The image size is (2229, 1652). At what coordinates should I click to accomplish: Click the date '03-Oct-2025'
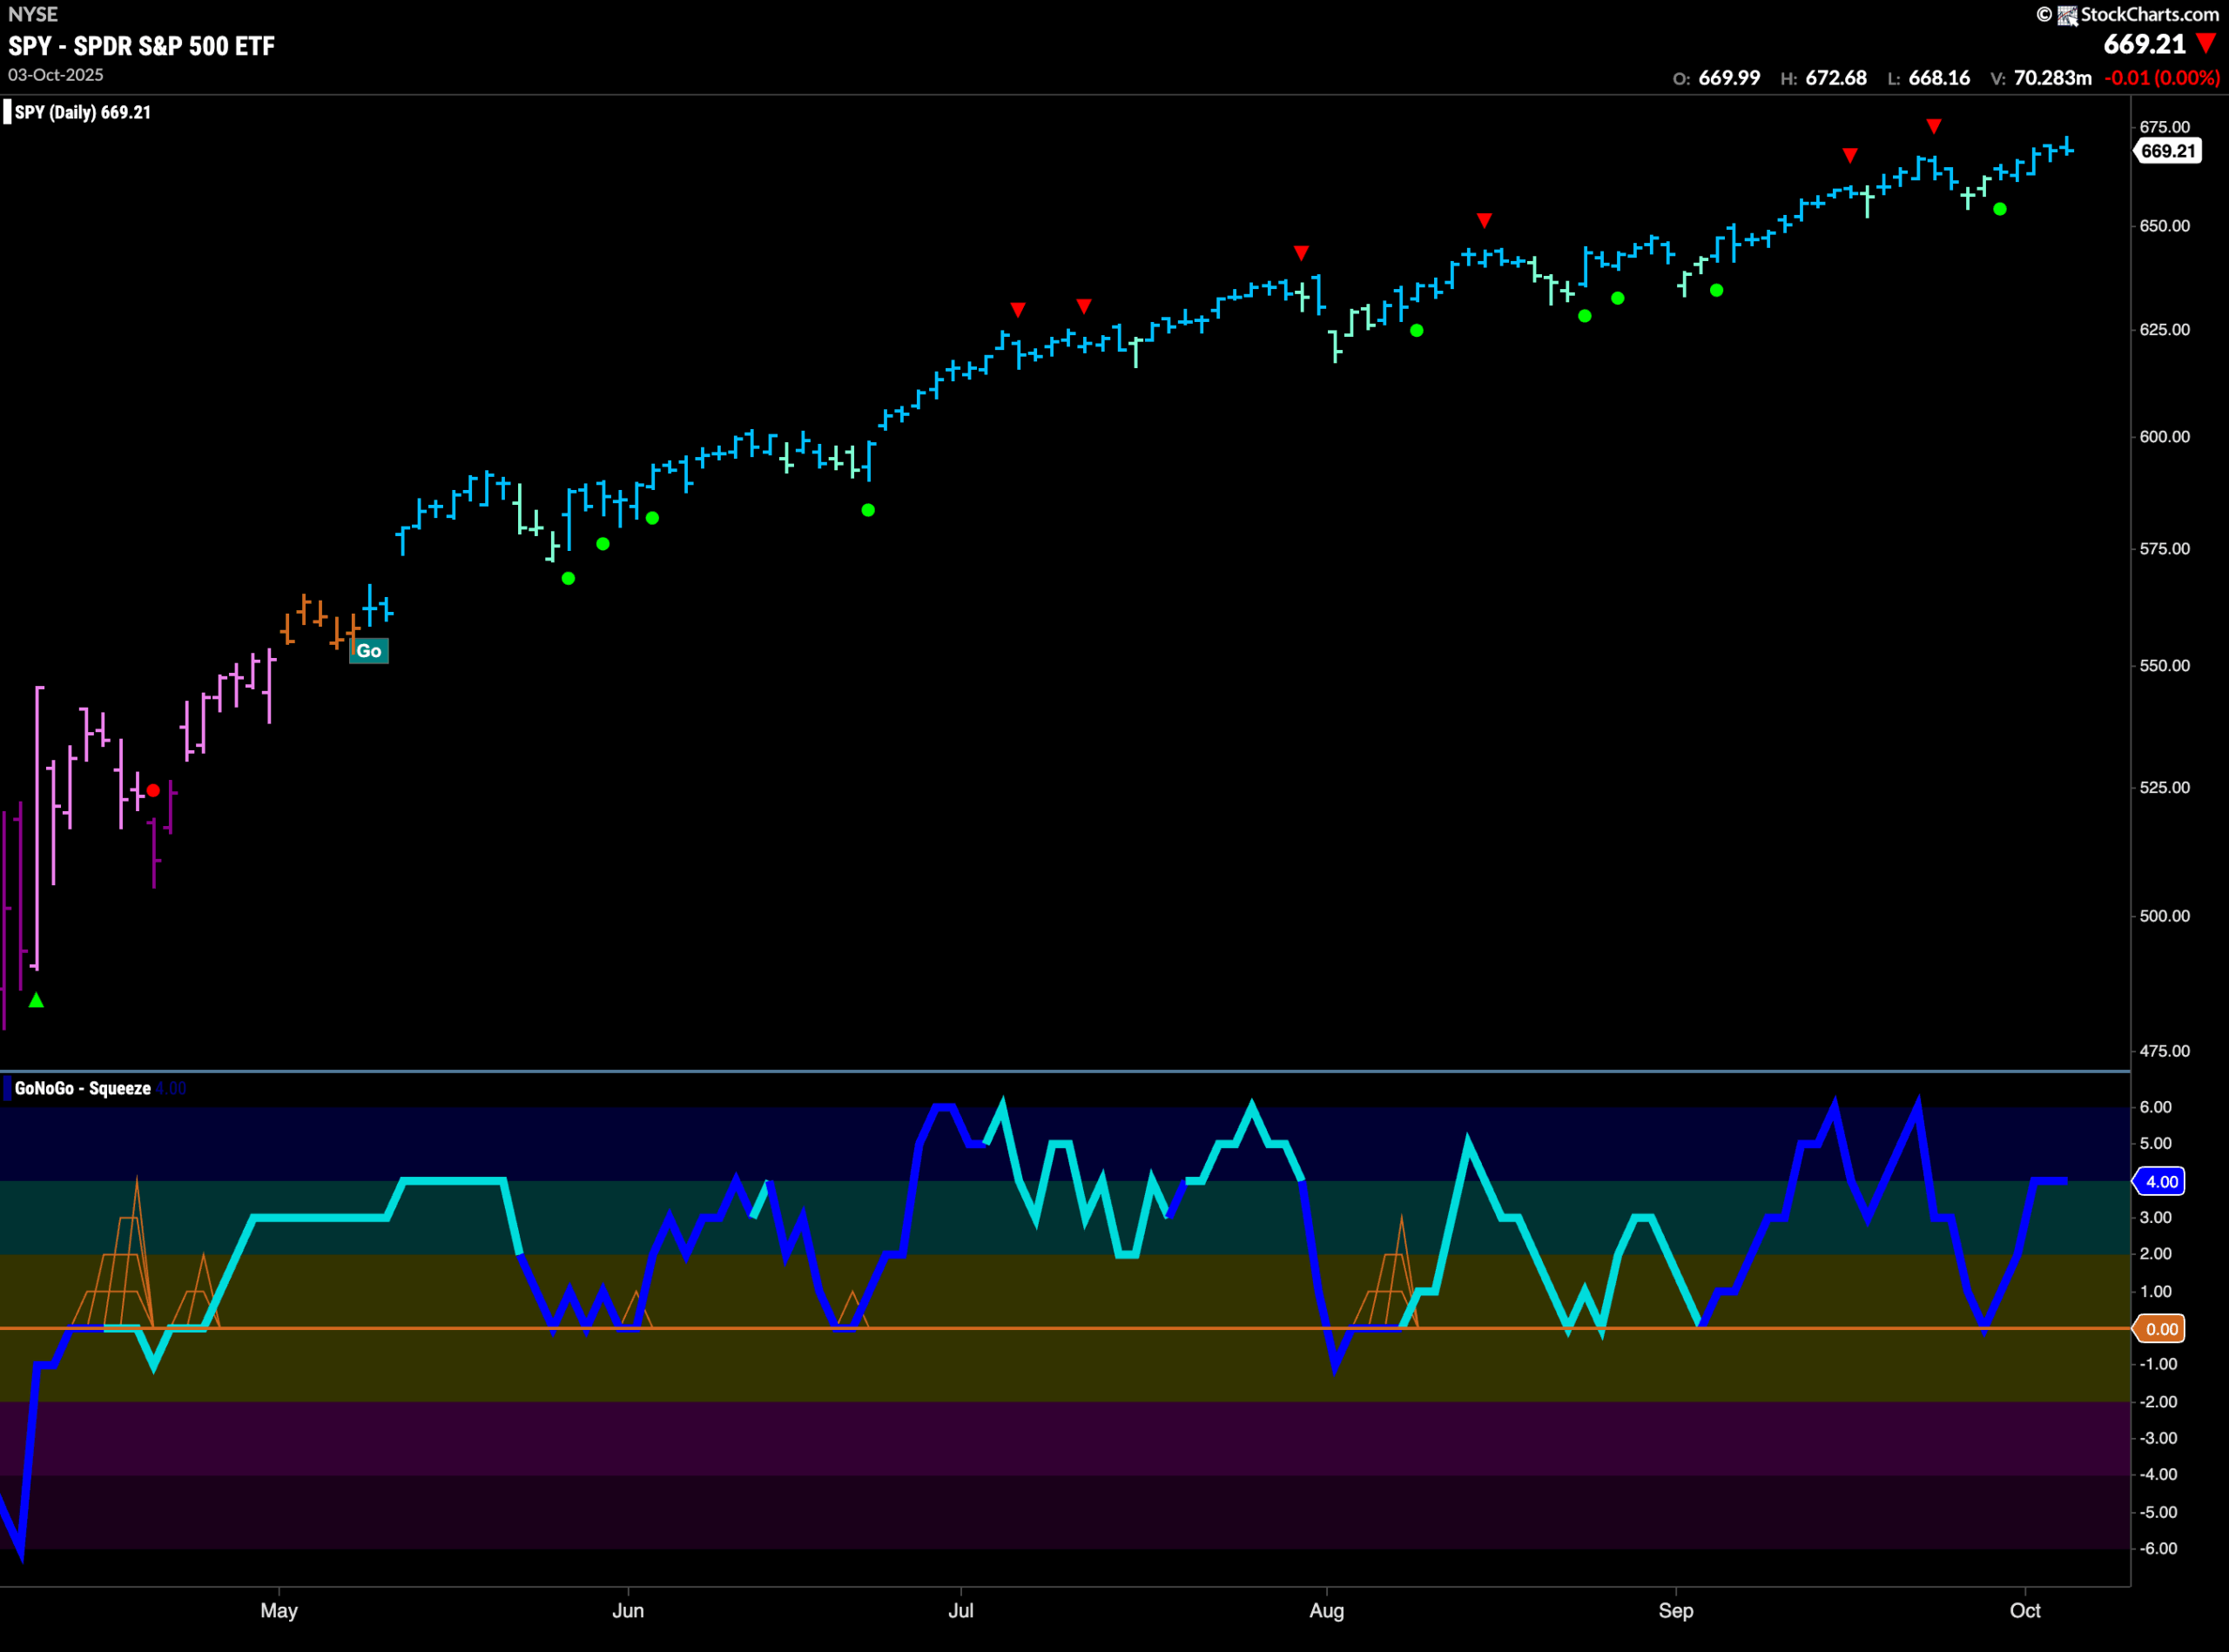click(56, 75)
